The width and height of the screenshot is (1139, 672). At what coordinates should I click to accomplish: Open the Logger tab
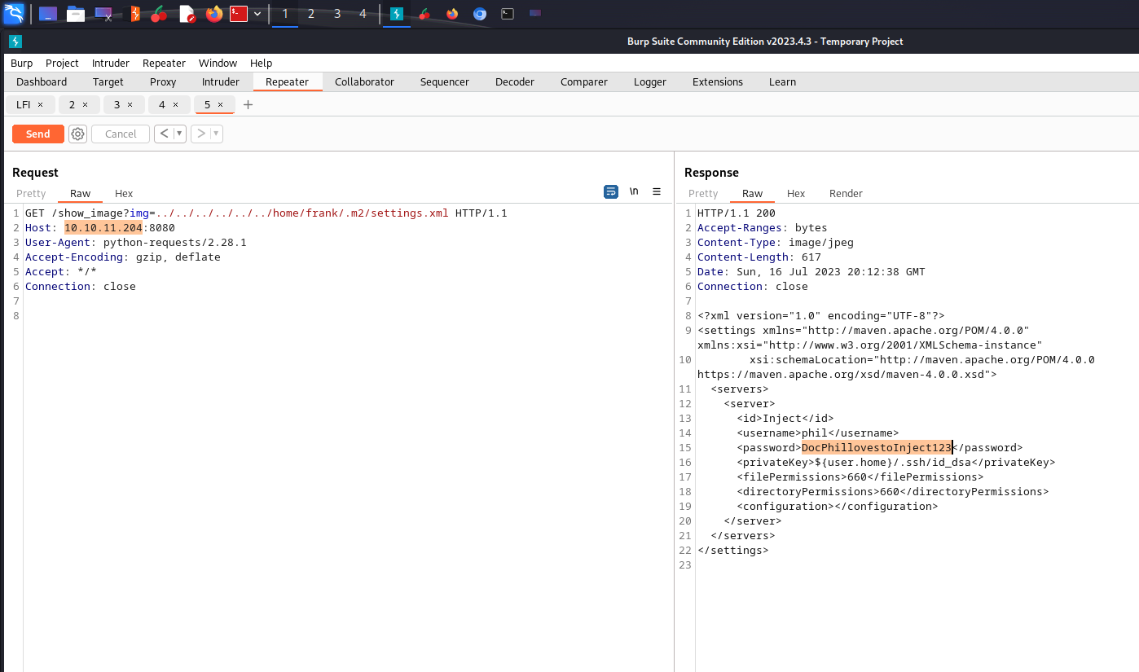pyautogui.click(x=650, y=81)
